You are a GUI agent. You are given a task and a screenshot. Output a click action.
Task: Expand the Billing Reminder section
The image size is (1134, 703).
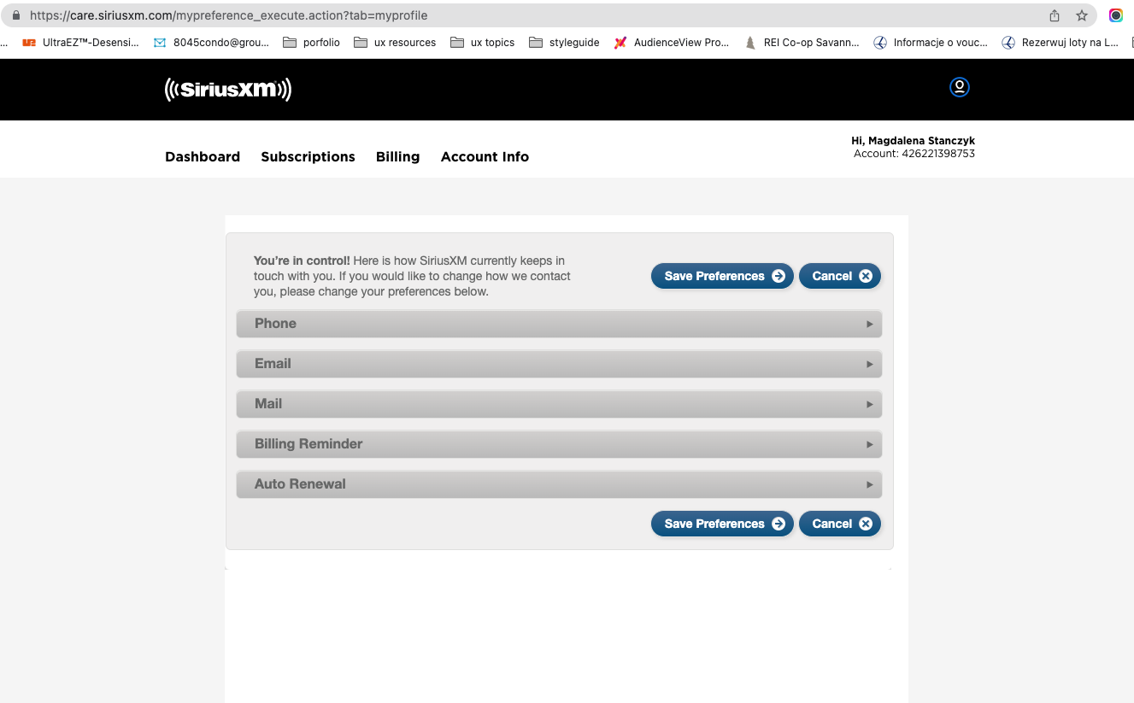click(559, 444)
